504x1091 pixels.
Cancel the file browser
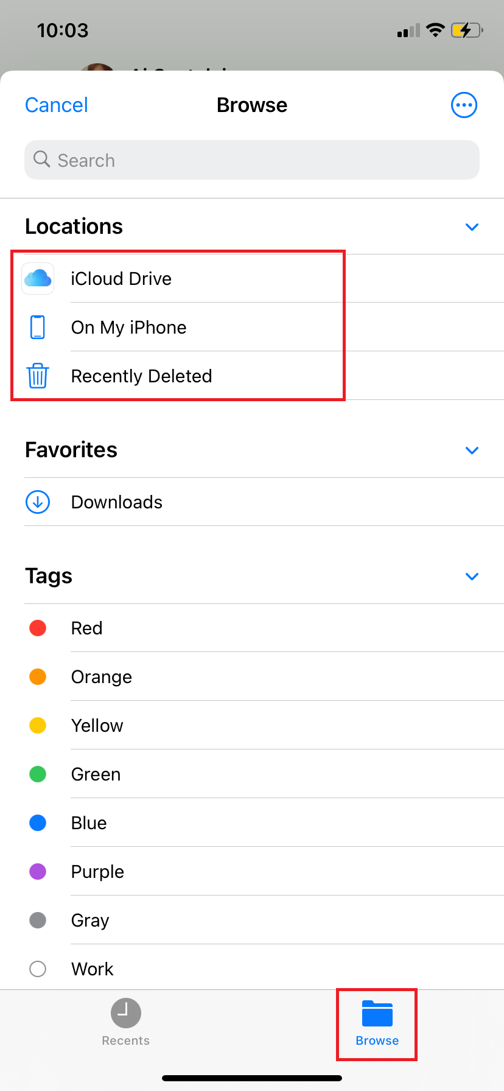[56, 105]
